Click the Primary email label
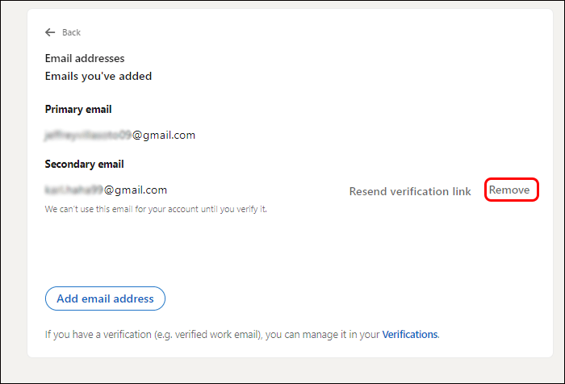The width and height of the screenshot is (565, 384). coord(78,109)
